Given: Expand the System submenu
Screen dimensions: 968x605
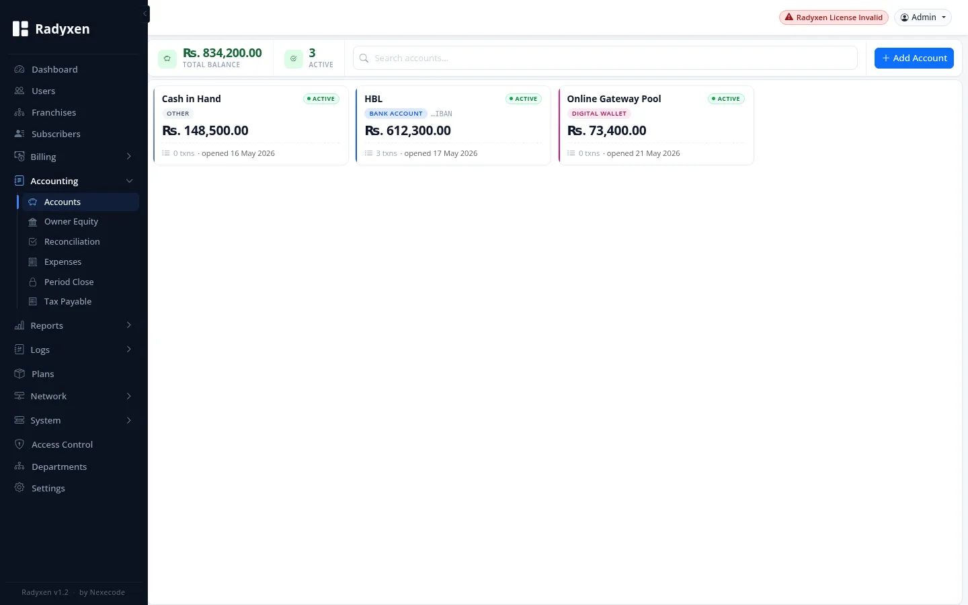Looking at the screenshot, I should tap(129, 420).
